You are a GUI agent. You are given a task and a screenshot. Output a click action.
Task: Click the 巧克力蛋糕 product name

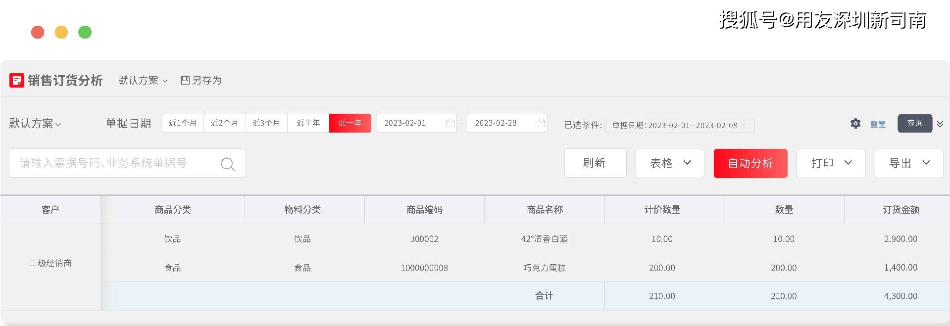click(x=545, y=268)
